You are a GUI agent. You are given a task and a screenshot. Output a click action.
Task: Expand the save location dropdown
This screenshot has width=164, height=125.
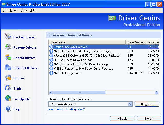[130, 104]
